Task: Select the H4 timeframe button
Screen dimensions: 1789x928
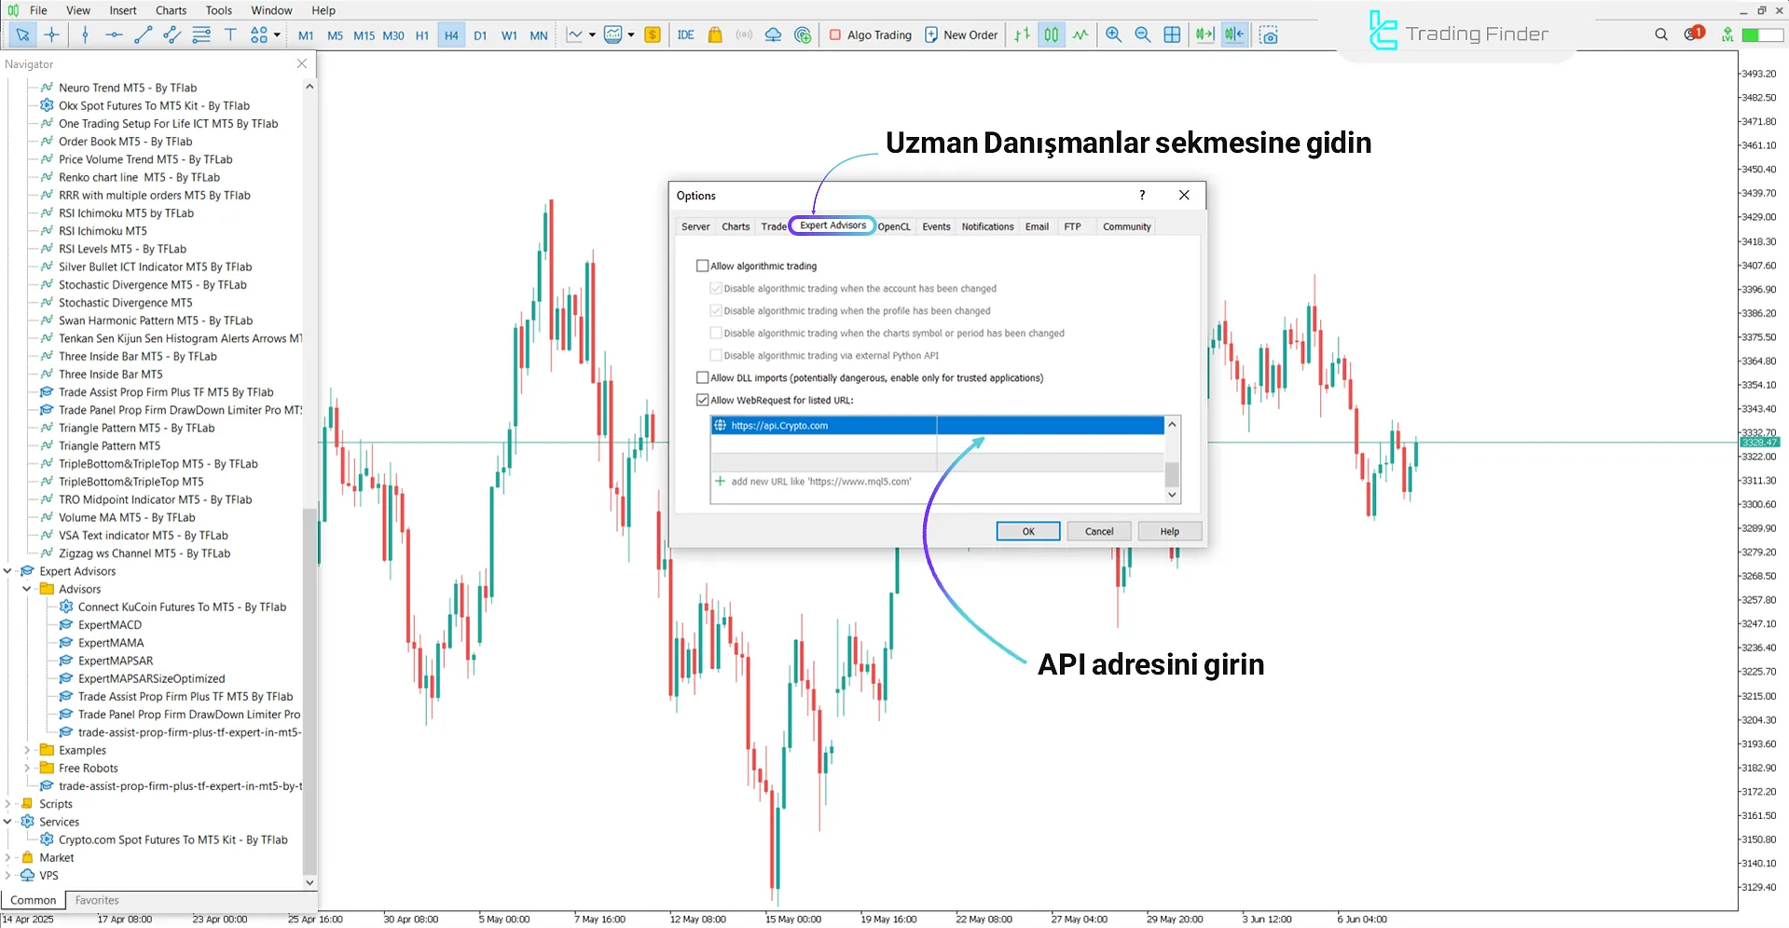Action: (x=451, y=35)
